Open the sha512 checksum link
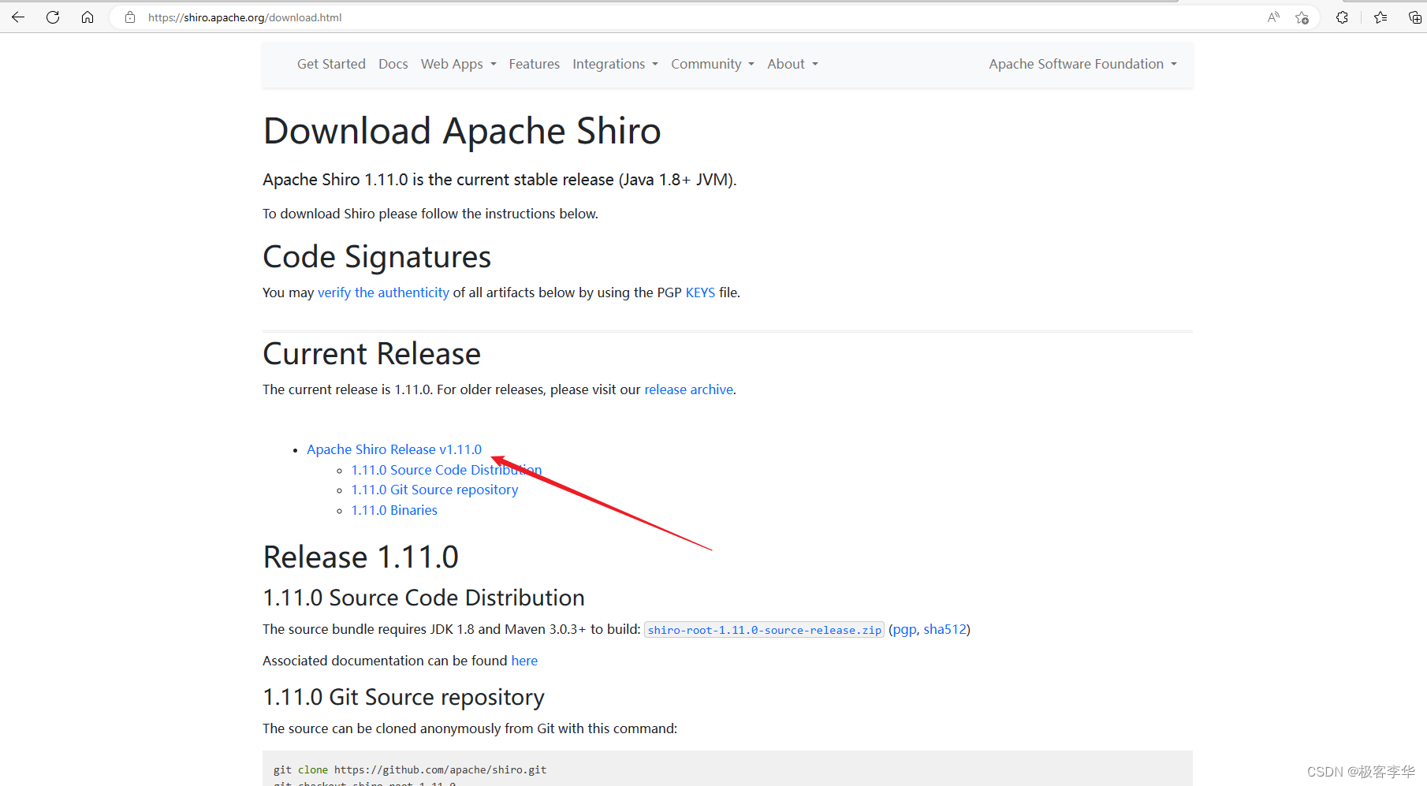The height and width of the screenshot is (786, 1427). (x=945, y=629)
